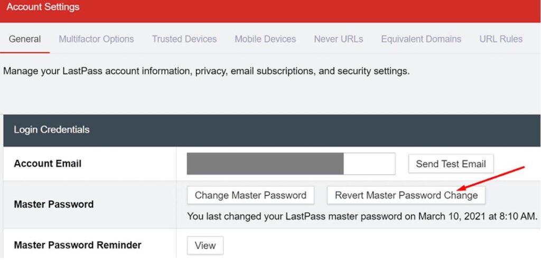
Task: Open the URL Rules tab
Action: pos(501,39)
